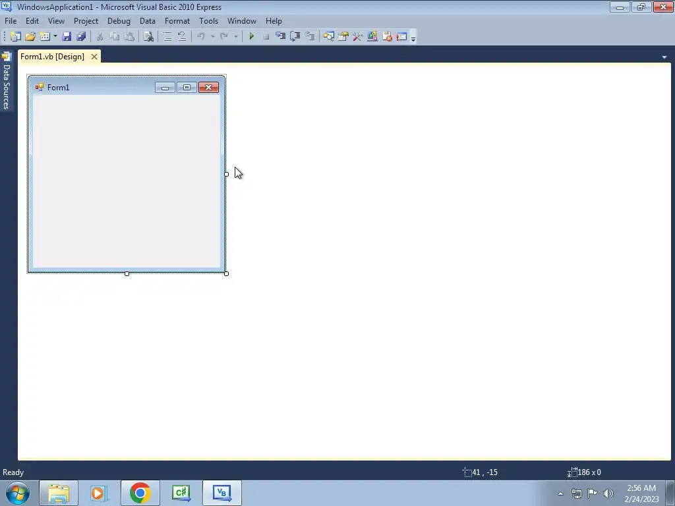The width and height of the screenshot is (675, 506).
Task: Click the Step Into icon
Action: [280, 37]
